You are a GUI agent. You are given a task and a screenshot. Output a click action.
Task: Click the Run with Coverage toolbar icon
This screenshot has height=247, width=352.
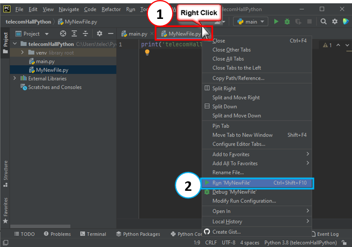[298, 22]
